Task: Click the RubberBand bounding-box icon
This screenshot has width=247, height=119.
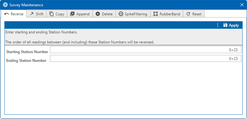Action: point(156,14)
